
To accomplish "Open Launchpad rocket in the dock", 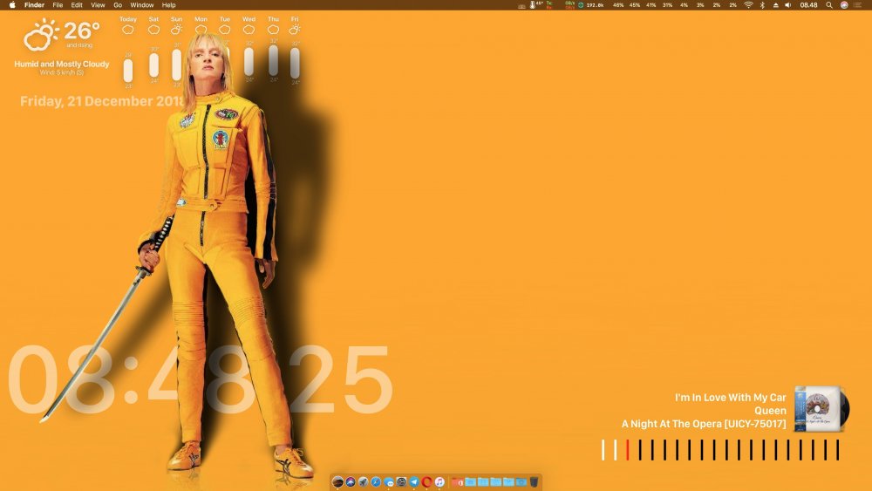I will point(363,482).
